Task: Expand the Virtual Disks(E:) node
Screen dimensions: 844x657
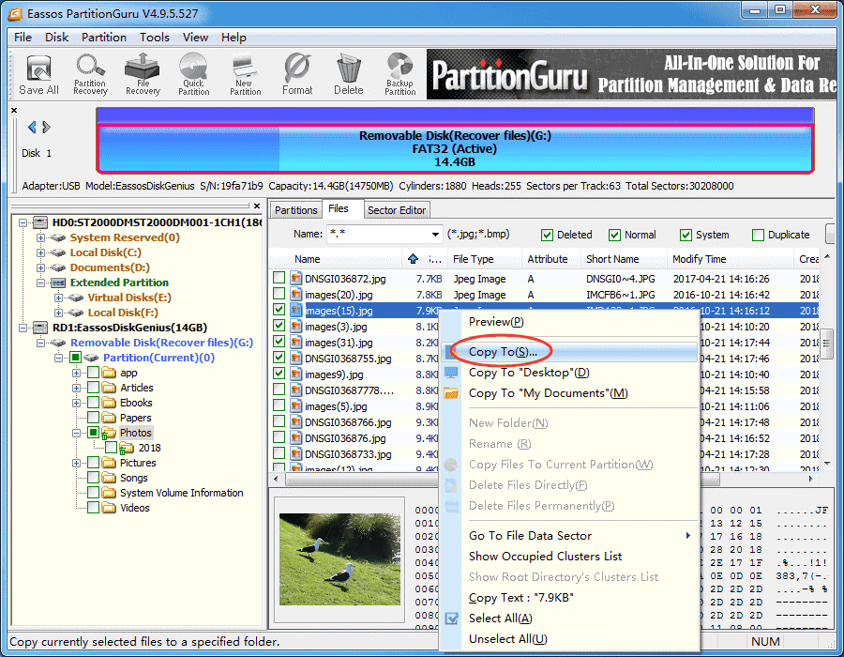Action: coord(59,298)
